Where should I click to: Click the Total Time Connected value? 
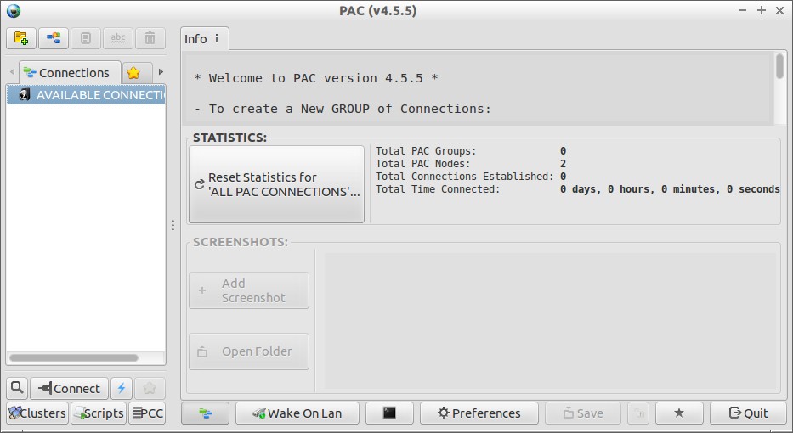pos(670,189)
